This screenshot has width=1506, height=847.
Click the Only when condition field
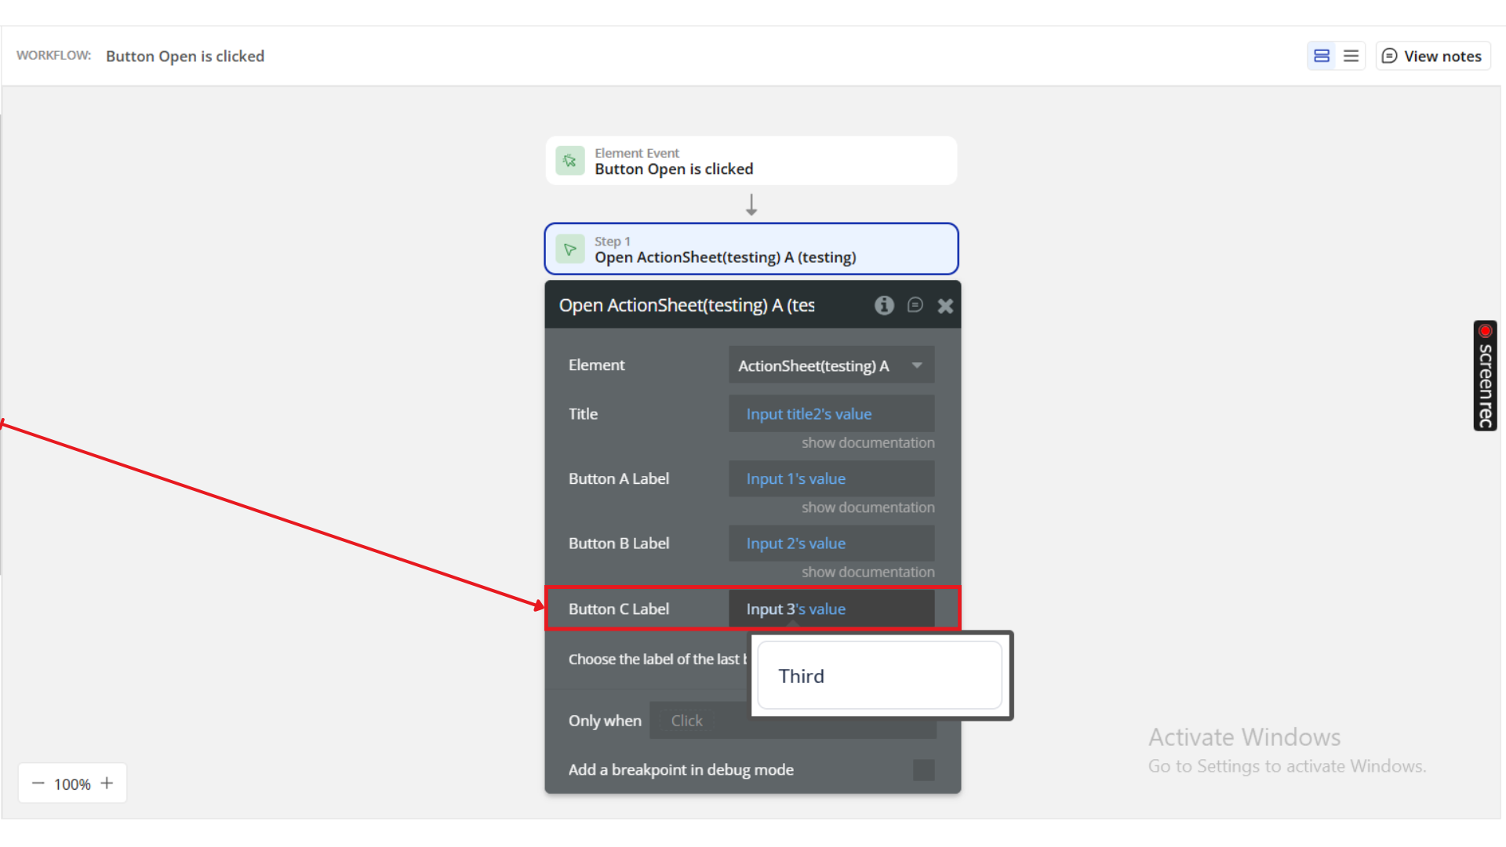click(687, 721)
